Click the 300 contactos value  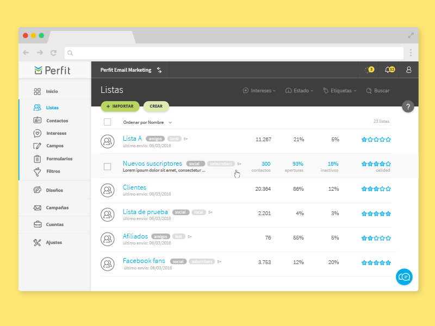(266, 164)
